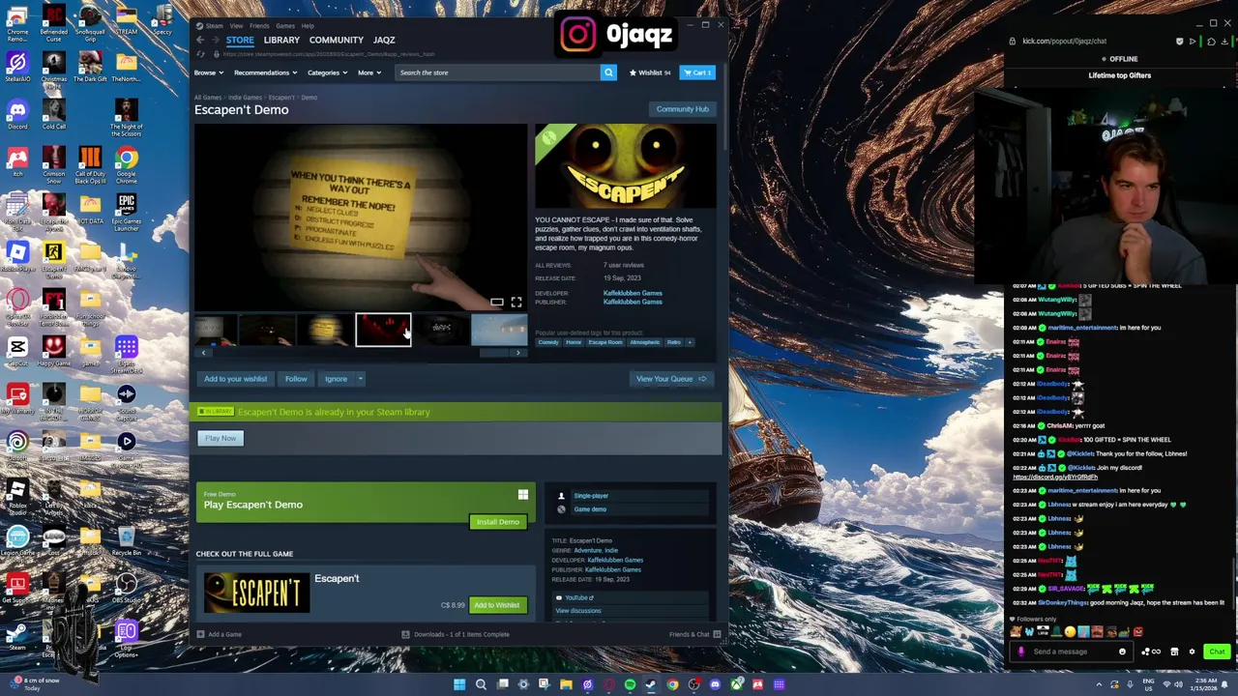Image resolution: width=1238 pixels, height=696 pixels.
Task: Open the Kick chat shop icon
Action: pos(1174,652)
